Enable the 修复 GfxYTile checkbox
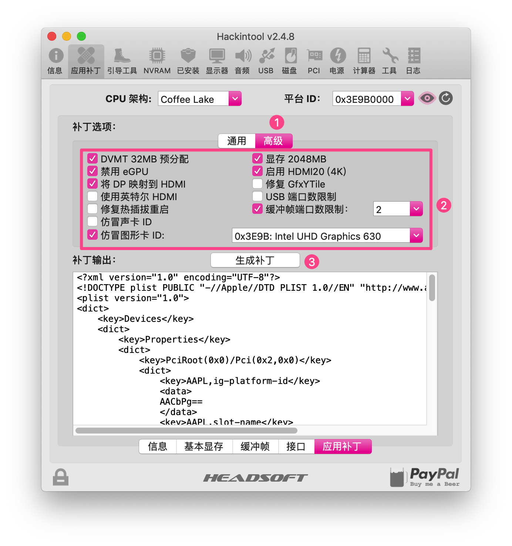The height and width of the screenshot is (546, 512). (x=257, y=184)
